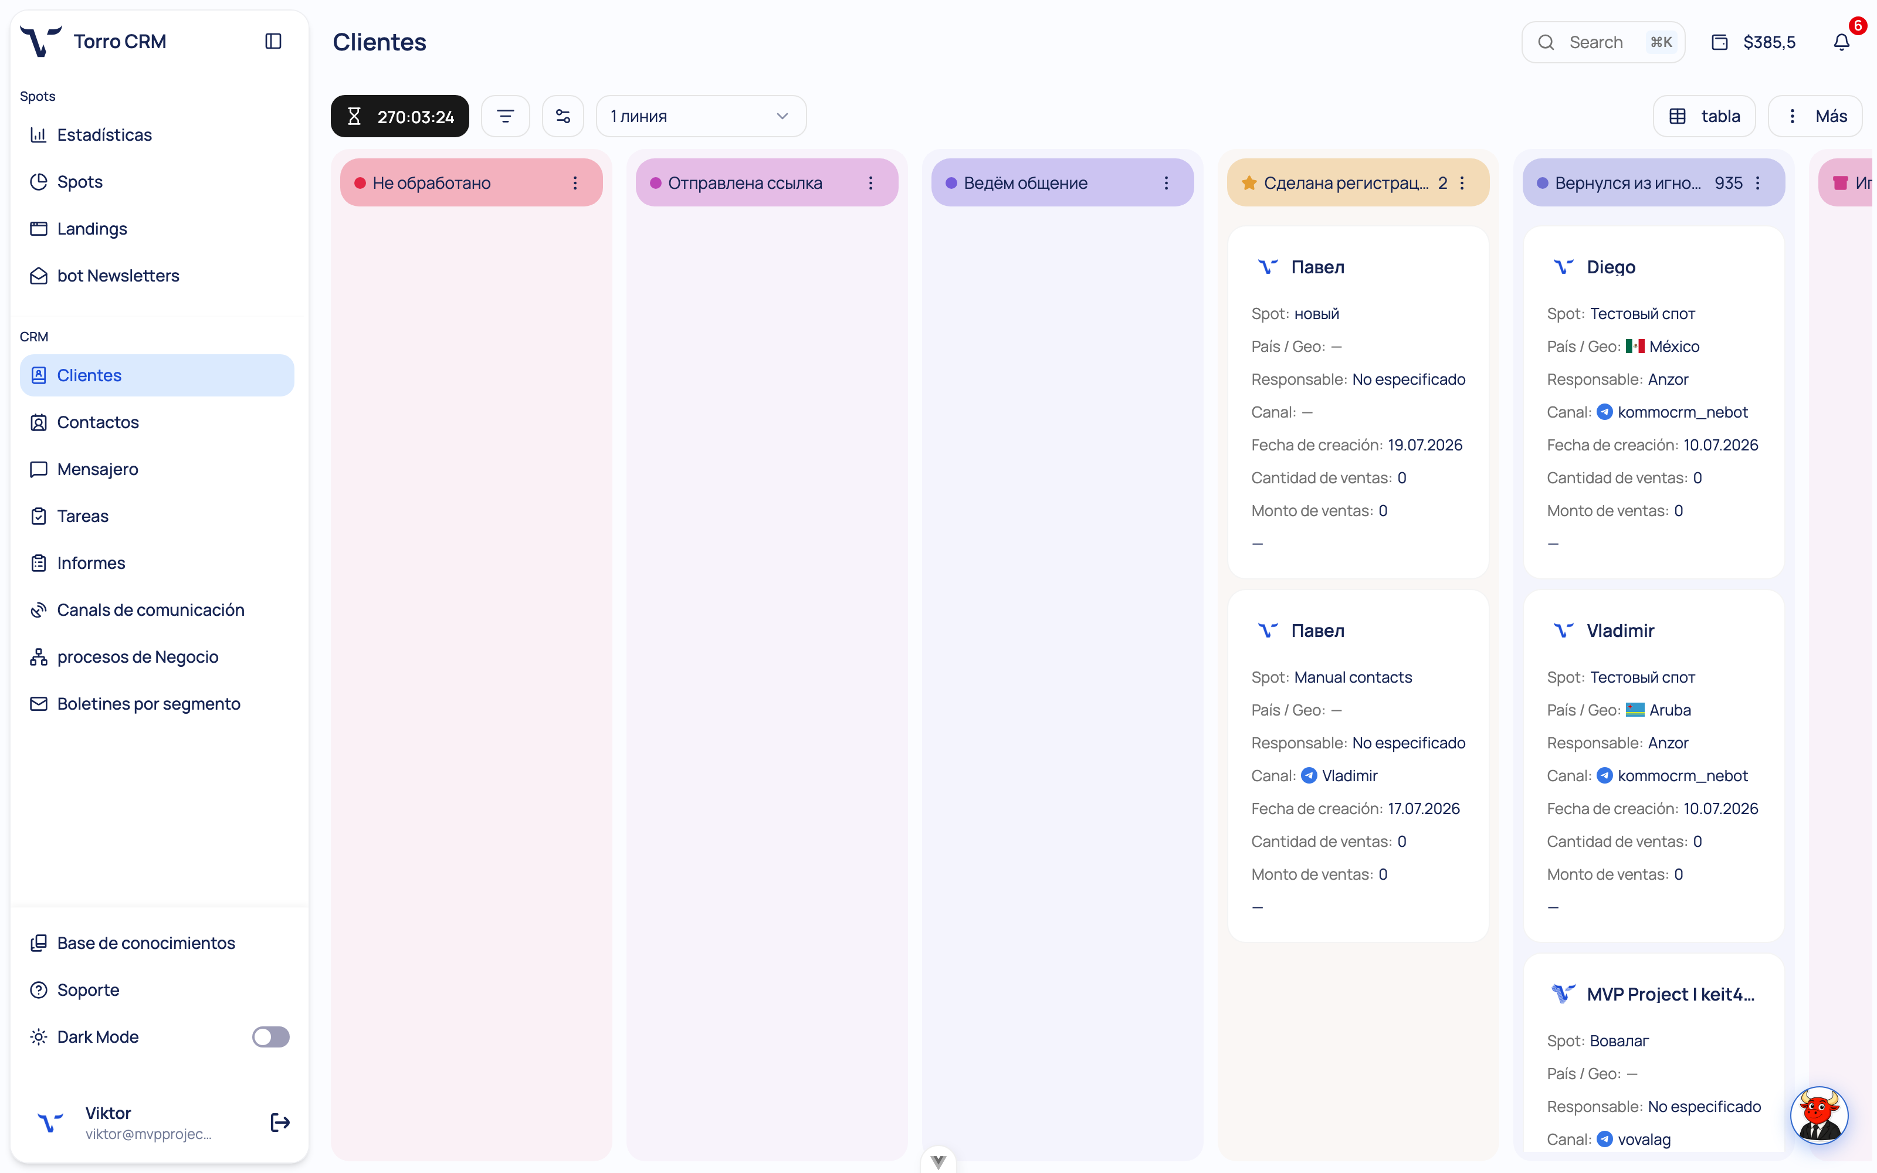1877x1173 pixels.
Task: Open procesos de Negocio
Action: (x=157, y=657)
